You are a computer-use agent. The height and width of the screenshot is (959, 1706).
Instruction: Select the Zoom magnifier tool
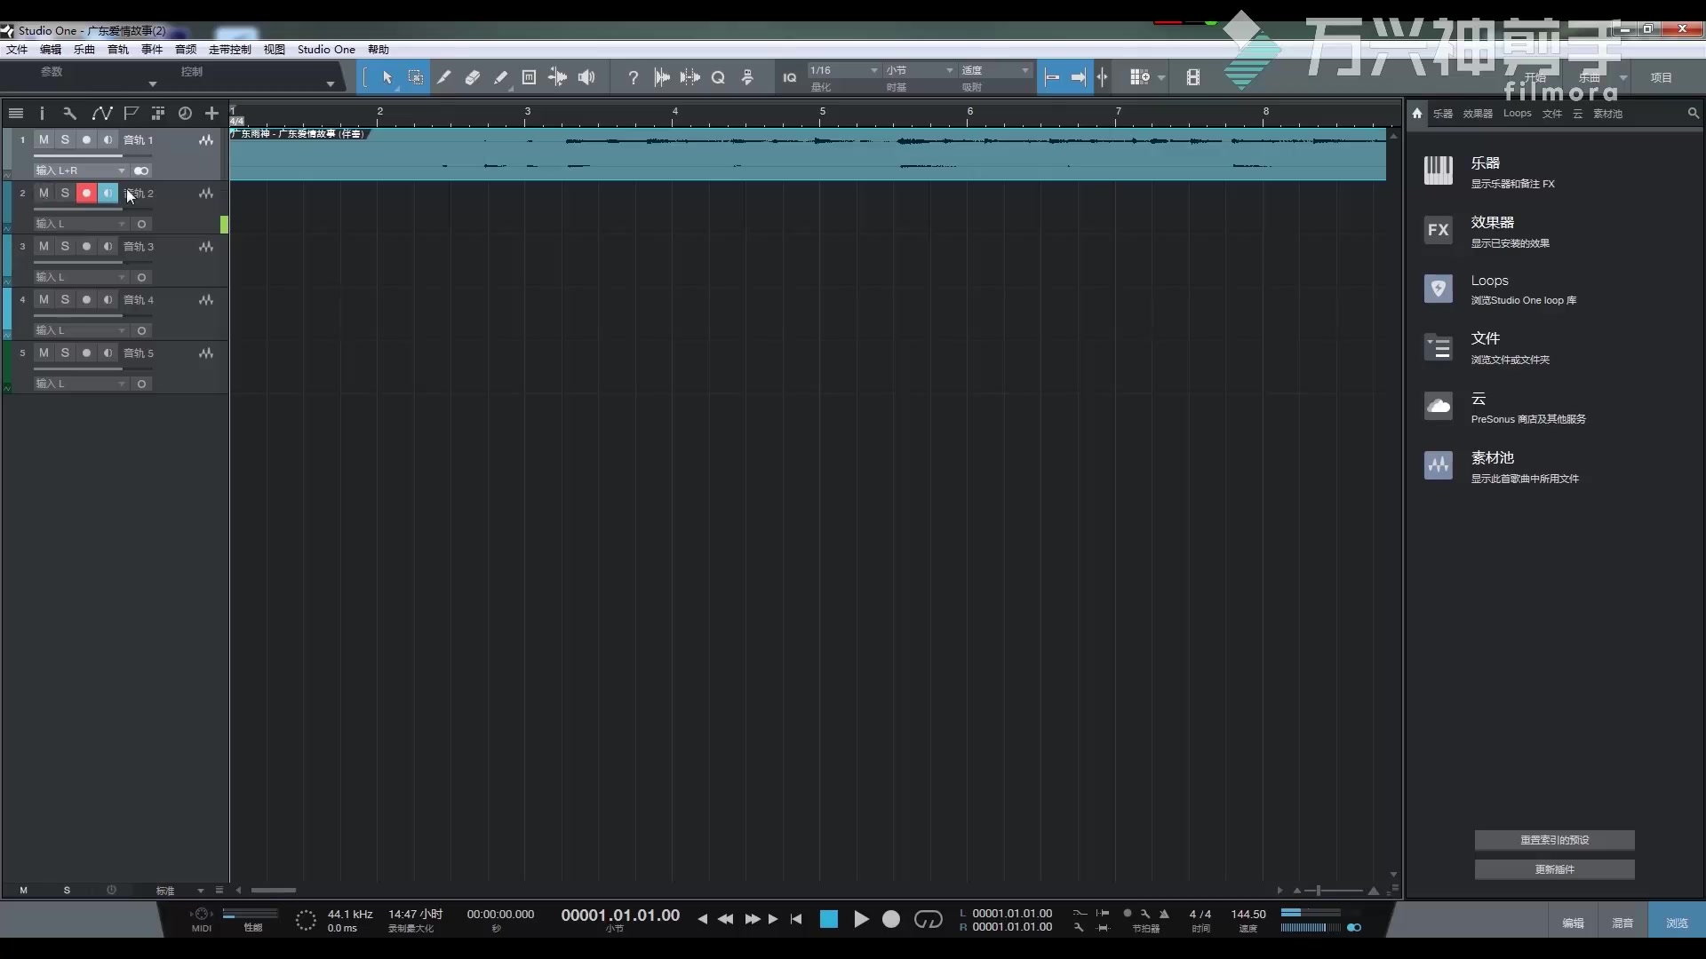(x=718, y=78)
